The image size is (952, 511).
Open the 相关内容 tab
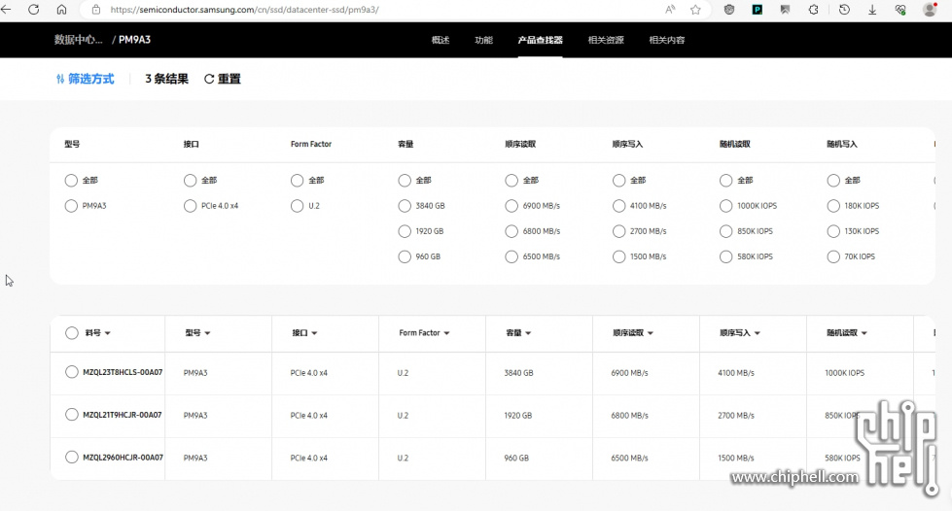(667, 40)
